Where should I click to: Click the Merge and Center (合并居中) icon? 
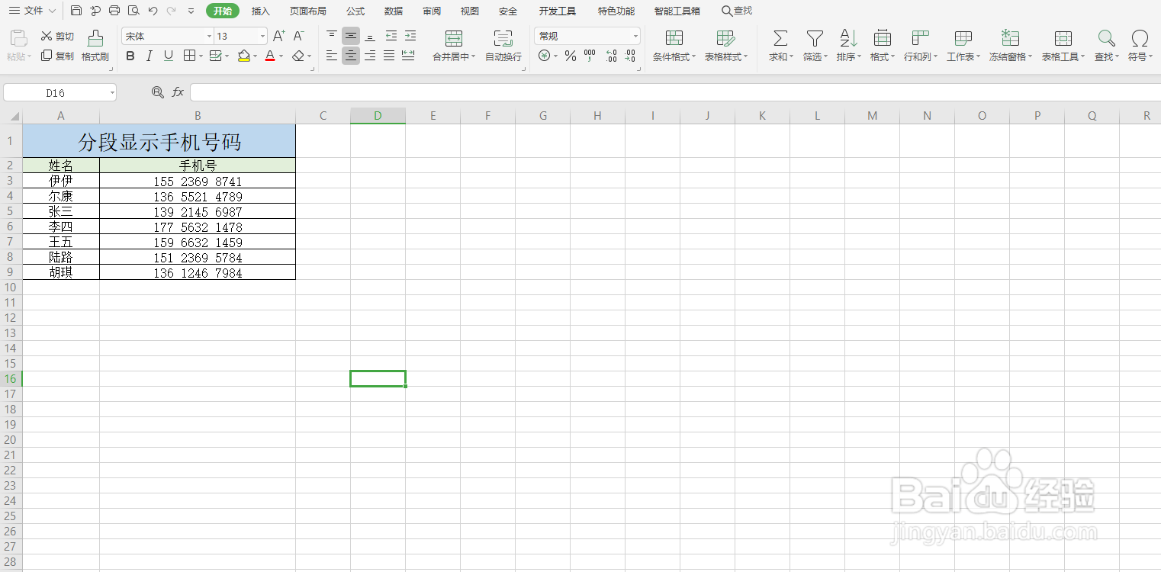click(454, 38)
